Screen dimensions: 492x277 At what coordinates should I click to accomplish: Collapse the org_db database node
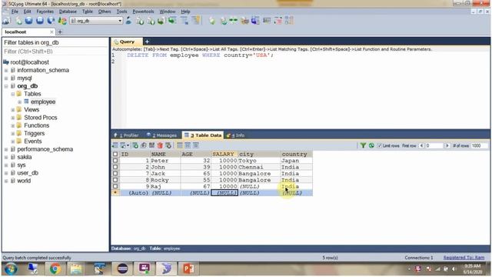click(x=6, y=86)
